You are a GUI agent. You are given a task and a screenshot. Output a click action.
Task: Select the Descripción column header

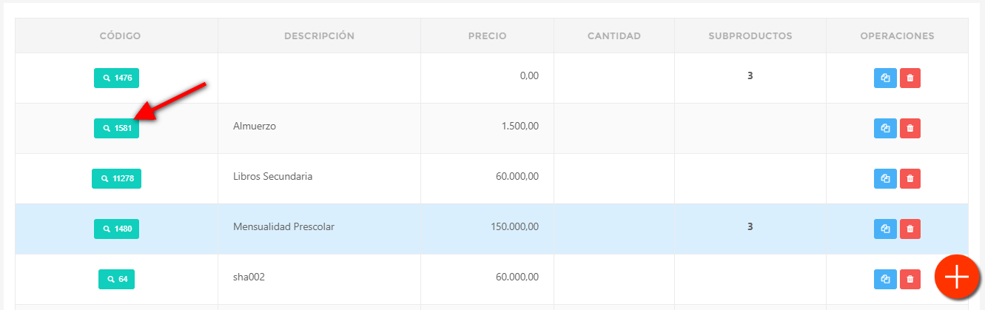pos(319,36)
